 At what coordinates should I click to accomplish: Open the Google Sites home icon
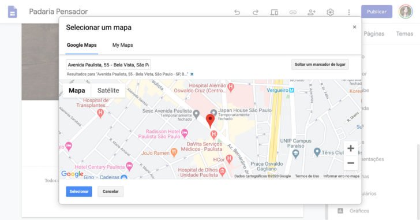point(12,12)
